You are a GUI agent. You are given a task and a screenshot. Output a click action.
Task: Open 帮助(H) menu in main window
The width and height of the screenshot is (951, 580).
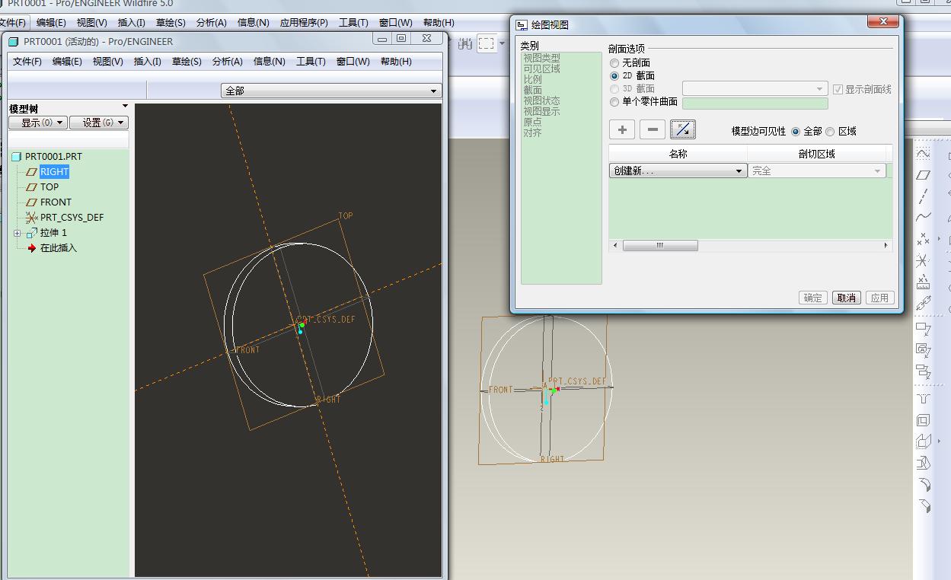(x=438, y=23)
